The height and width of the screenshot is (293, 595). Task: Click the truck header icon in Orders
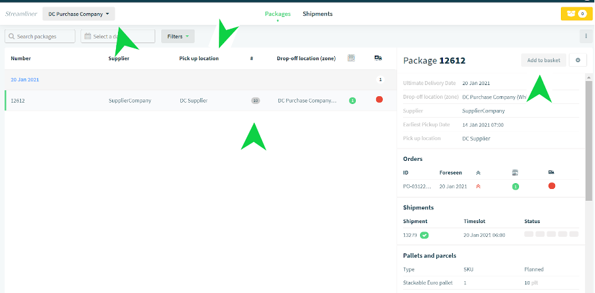pos(551,173)
